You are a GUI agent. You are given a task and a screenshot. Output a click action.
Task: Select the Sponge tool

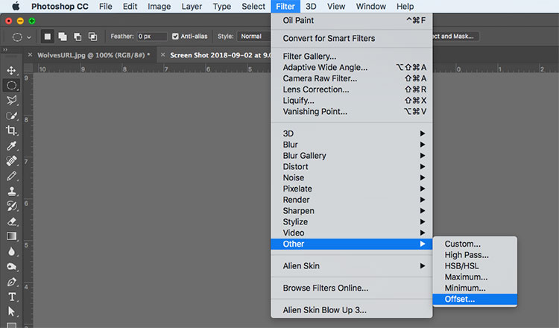pos(11,267)
